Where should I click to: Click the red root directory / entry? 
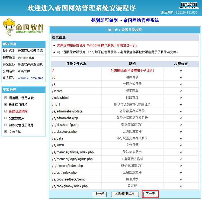[53, 70]
